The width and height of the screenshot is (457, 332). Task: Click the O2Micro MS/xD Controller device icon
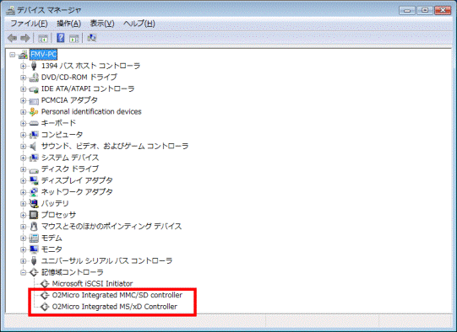pyautogui.click(x=45, y=307)
